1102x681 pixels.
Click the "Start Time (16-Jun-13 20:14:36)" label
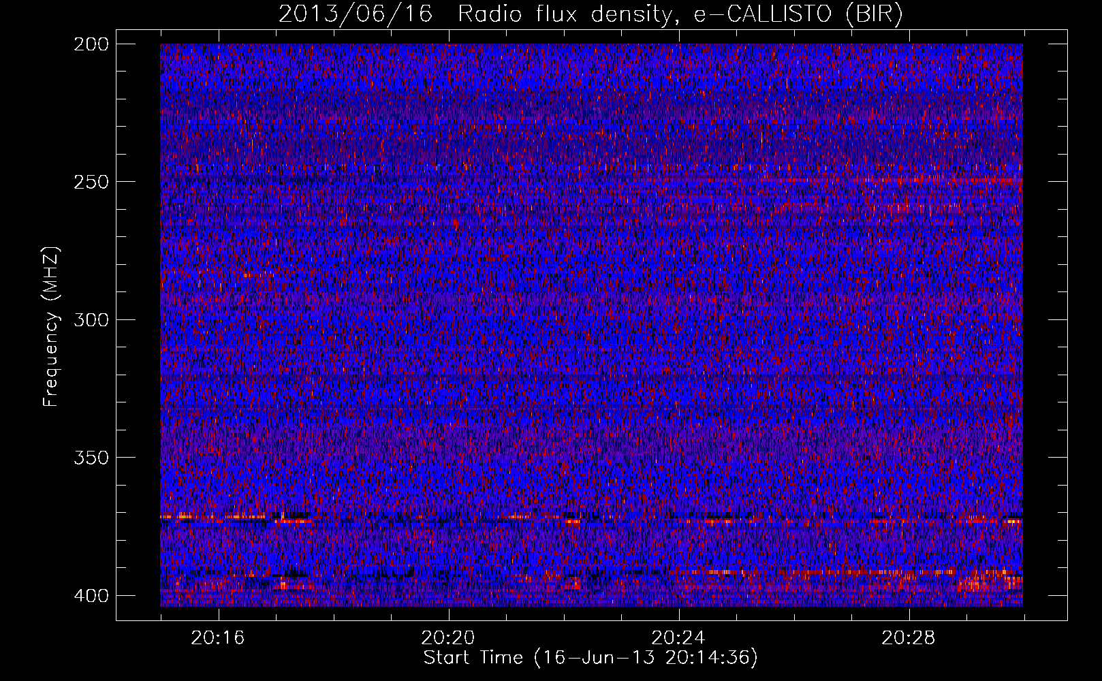[x=591, y=658]
